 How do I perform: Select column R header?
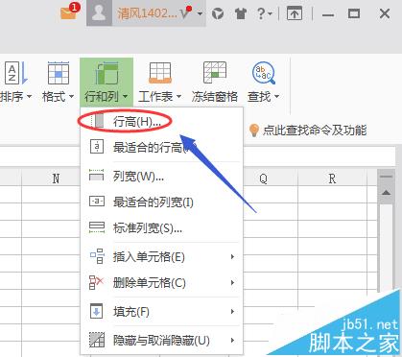click(x=332, y=178)
